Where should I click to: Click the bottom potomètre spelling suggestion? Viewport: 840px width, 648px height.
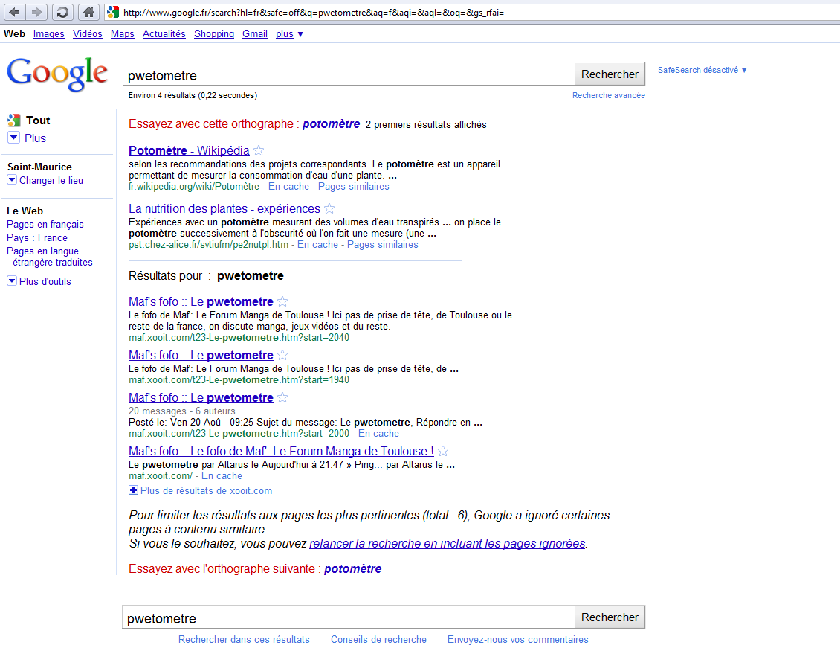click(x=352, y=568)
